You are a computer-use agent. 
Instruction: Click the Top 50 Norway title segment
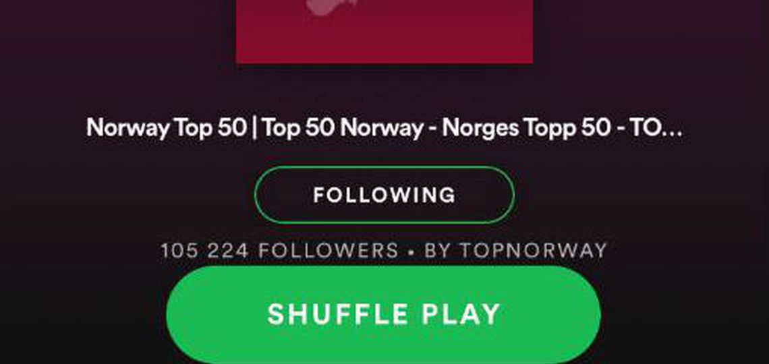click(342, 128)
